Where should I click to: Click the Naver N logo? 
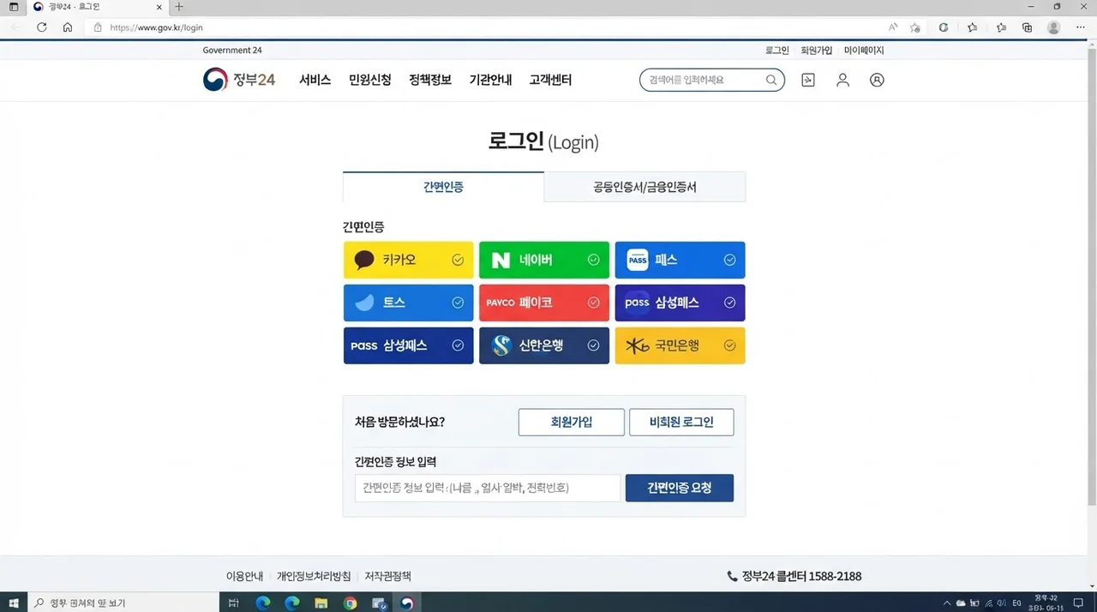coord(501,260)
